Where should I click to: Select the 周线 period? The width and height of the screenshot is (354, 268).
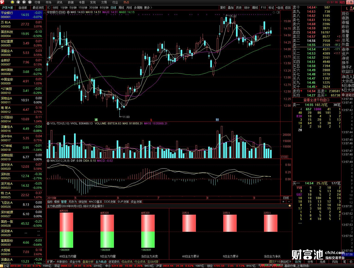click(121, 8)
